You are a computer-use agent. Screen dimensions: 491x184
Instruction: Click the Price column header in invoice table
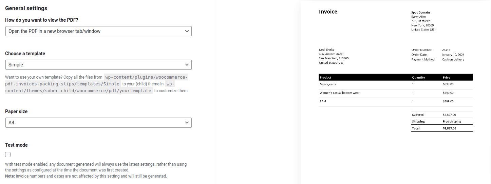(x=446, y=78)
